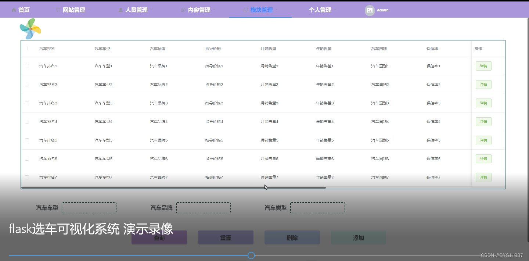Click cell 汽车国别3
This screenshot has height=261, width=529.
[380, 103]
